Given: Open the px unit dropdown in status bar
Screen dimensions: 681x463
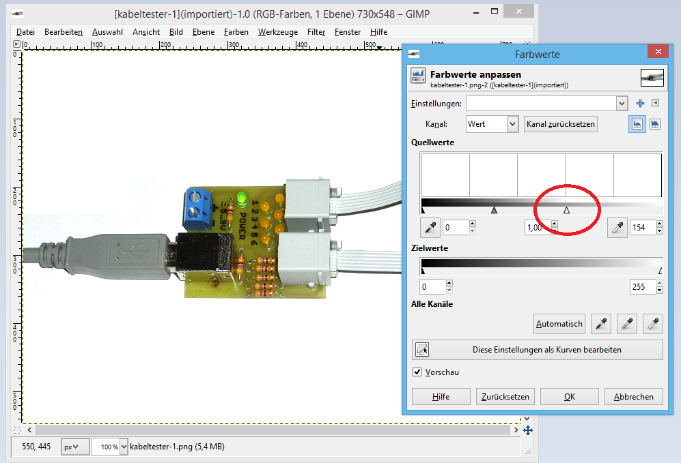Looking at the screenshot, I should [75, 447].
